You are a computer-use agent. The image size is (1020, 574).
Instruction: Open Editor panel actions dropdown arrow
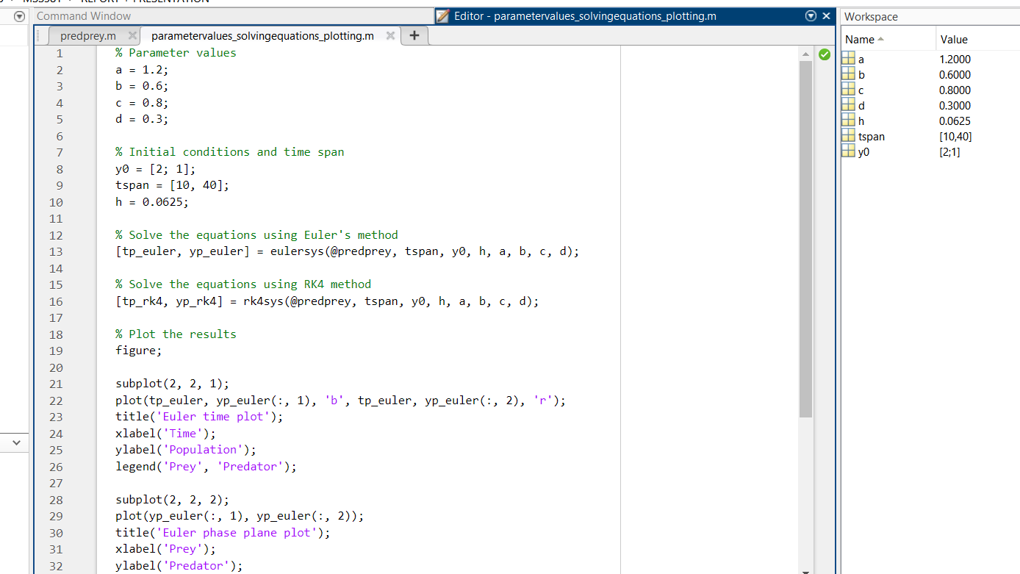coord(811,15)
